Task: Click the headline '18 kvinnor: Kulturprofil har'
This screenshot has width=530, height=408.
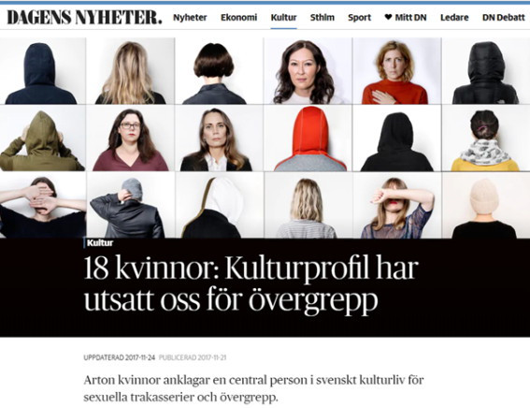Action: tap(251, 269)
